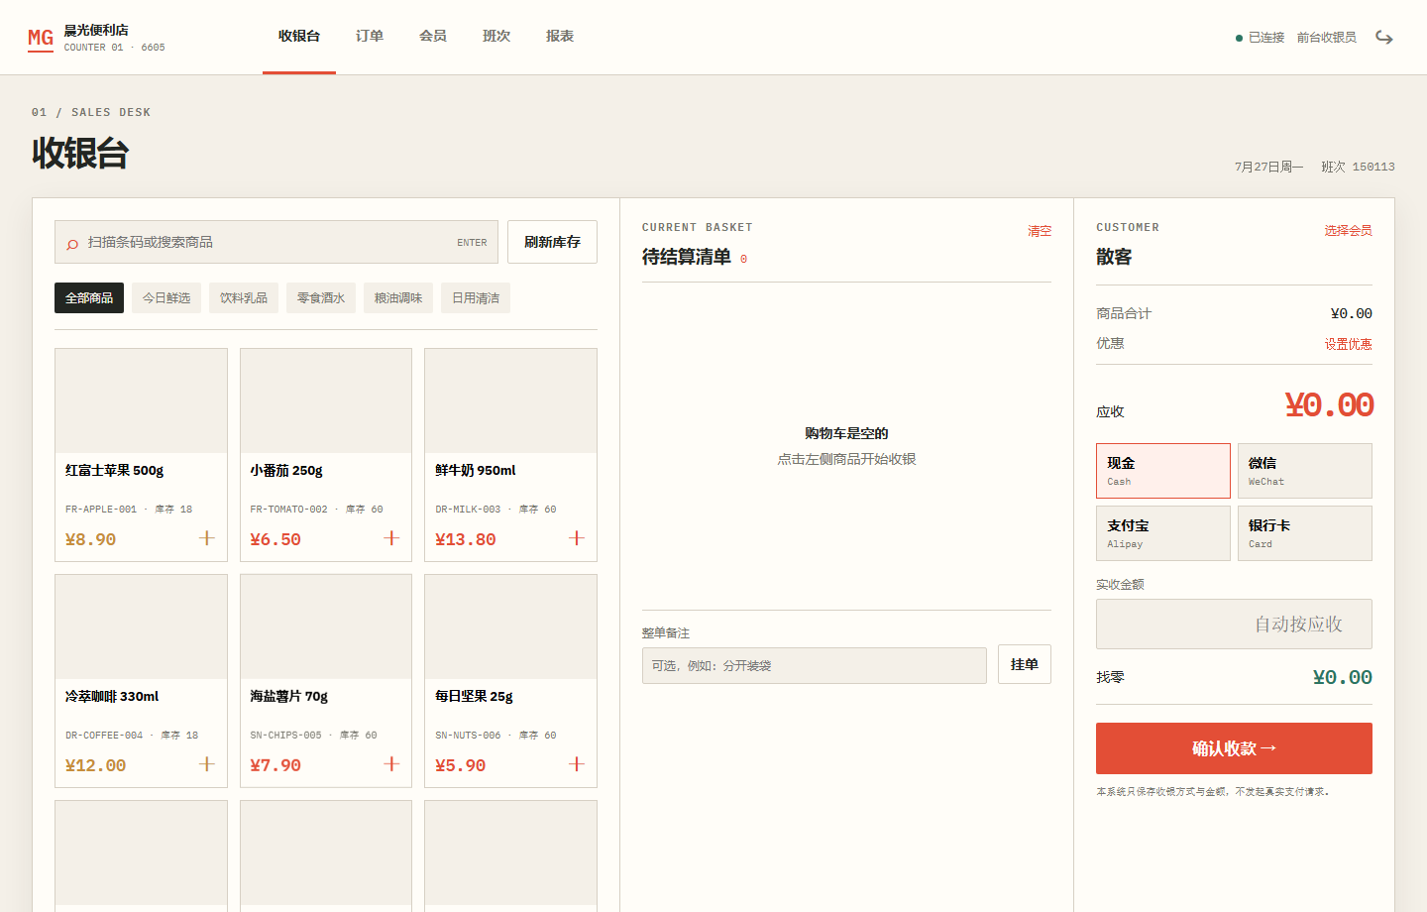Click the 设置优惠 link
The width and height of the screenshot is (1427, 912).
(1349, 344)
